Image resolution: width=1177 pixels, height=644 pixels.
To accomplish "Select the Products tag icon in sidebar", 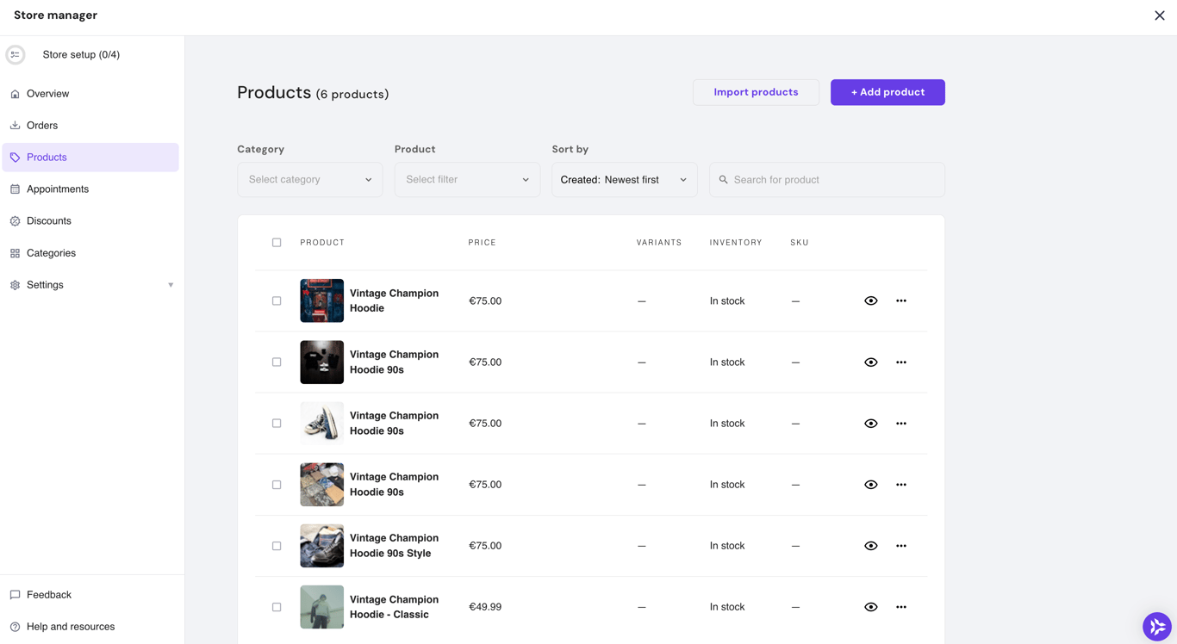I will click(13, 157).
